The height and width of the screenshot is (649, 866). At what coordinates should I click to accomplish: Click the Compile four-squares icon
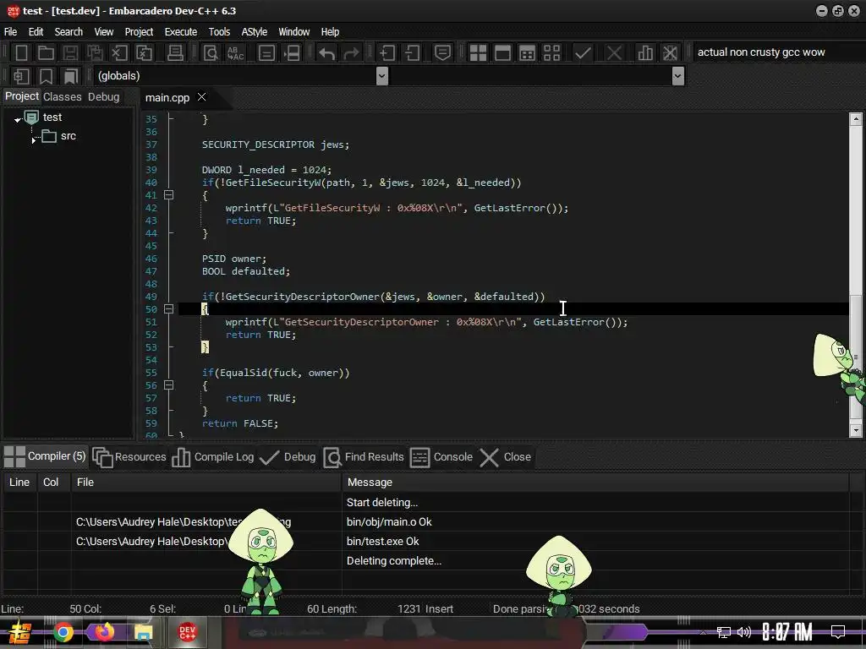pyautogui.click(x=478, y=53)
